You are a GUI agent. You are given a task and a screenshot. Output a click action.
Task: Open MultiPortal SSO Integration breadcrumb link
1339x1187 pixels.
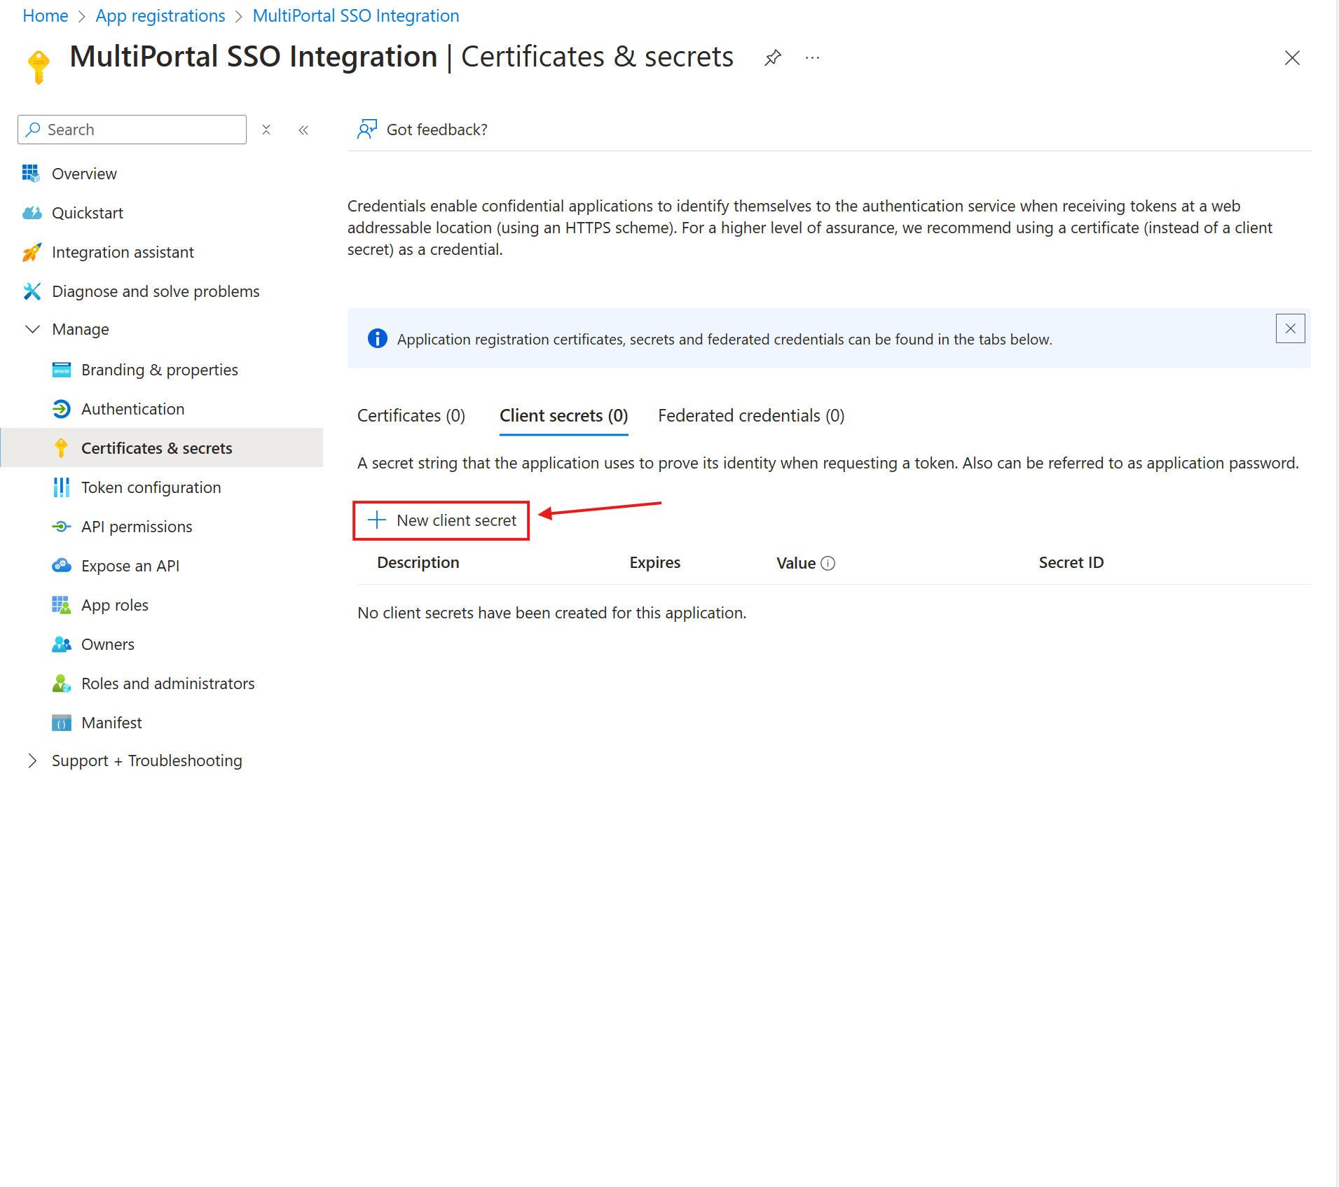tap(356, 15)
